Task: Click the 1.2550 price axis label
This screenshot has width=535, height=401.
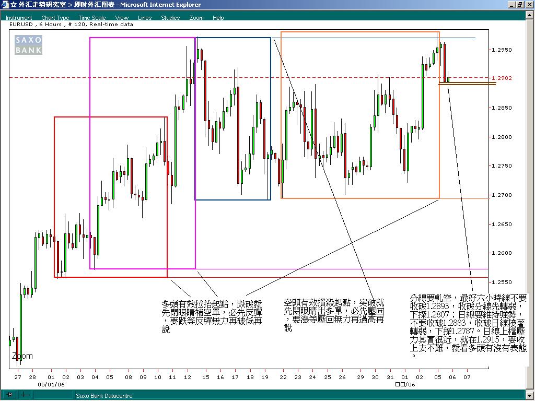Action: [x=502, y=282]
